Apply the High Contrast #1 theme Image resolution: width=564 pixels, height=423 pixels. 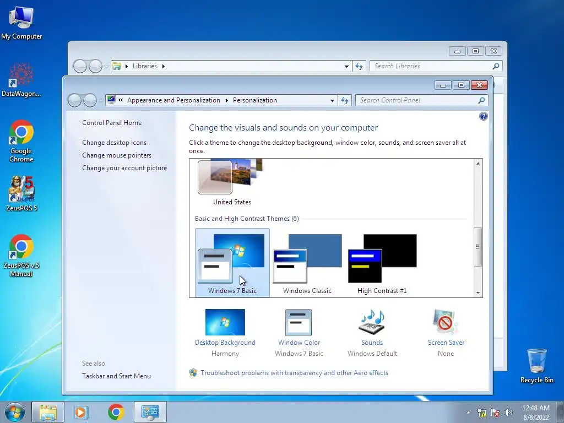pyautogui.click(x=382, y=263)
